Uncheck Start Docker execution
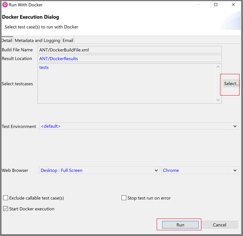This screenshot has height=236, width=243. (6, 209)
